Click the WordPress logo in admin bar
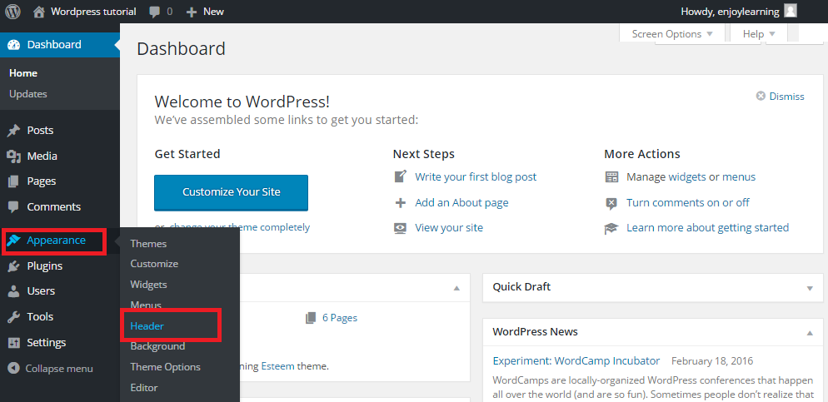Viewport: 828px width, 402px height. point(12,11)
